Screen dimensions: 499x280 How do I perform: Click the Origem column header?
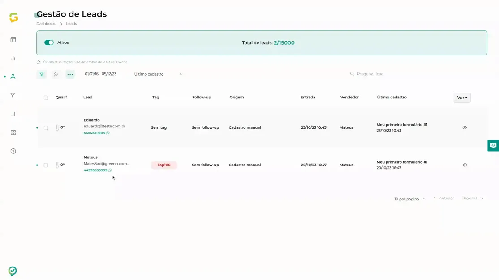tap(237, 97)
